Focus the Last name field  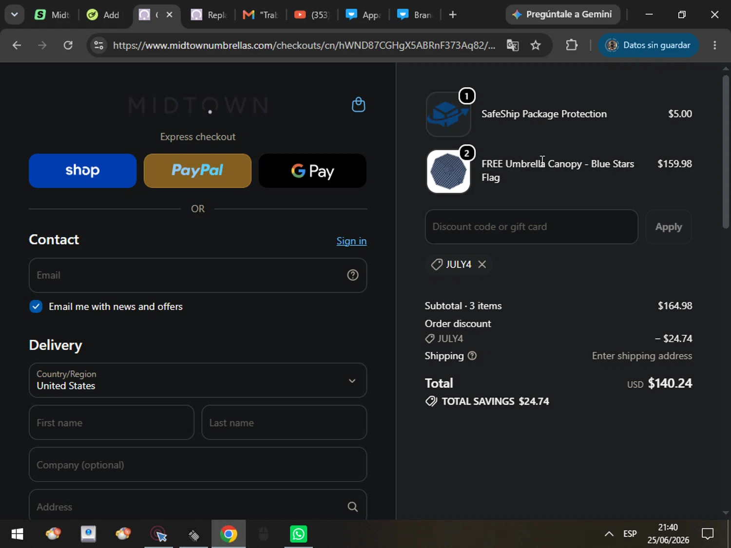[284, 422]
